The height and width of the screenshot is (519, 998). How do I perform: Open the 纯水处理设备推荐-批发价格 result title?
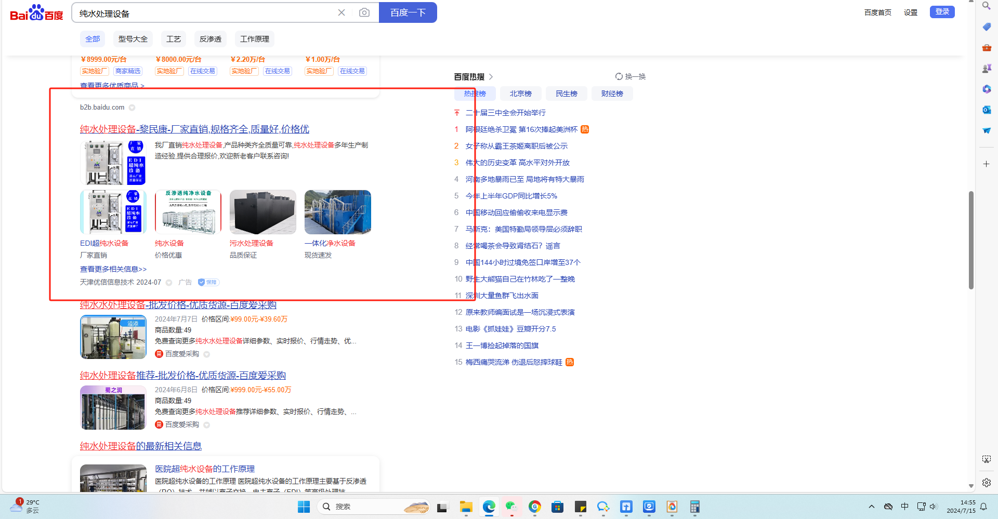(x=183, y=375)
